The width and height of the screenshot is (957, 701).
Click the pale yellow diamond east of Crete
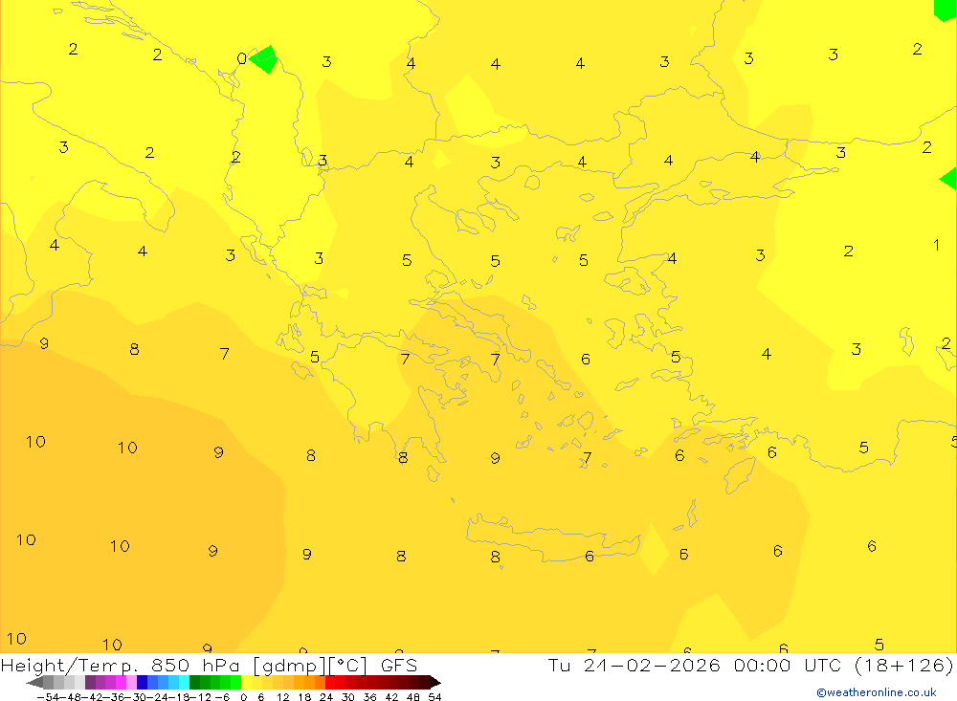(654, 549)
